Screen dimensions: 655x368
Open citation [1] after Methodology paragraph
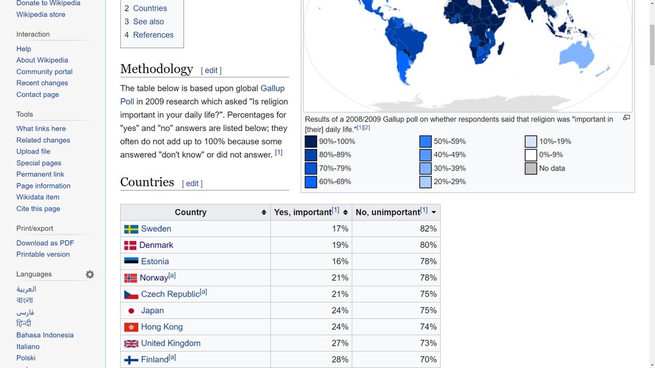click(279, 153)
